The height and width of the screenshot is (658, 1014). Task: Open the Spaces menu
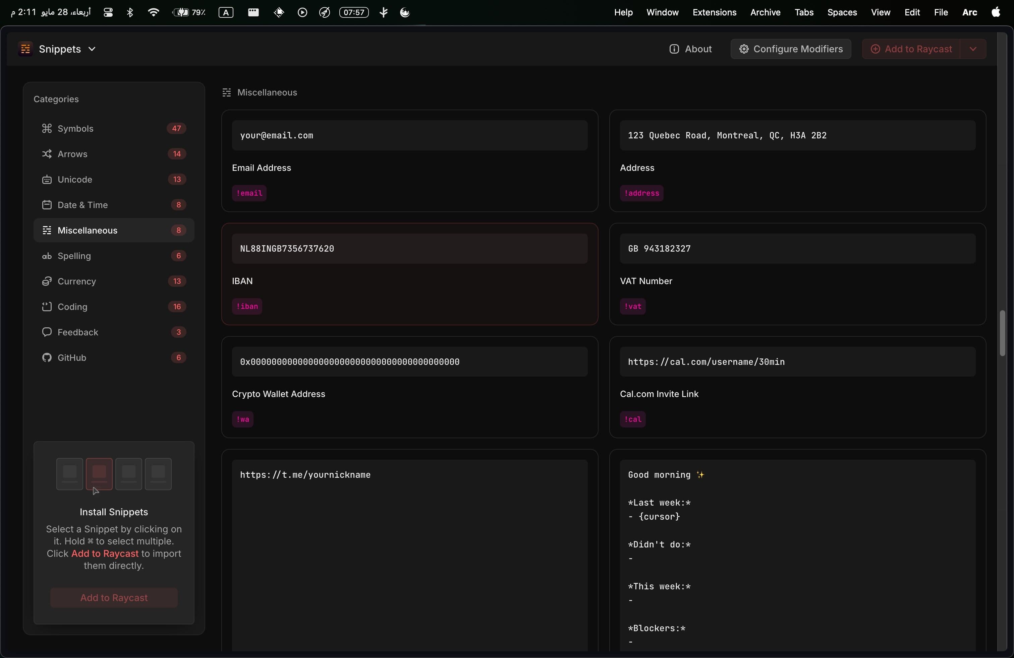[841, 12]
